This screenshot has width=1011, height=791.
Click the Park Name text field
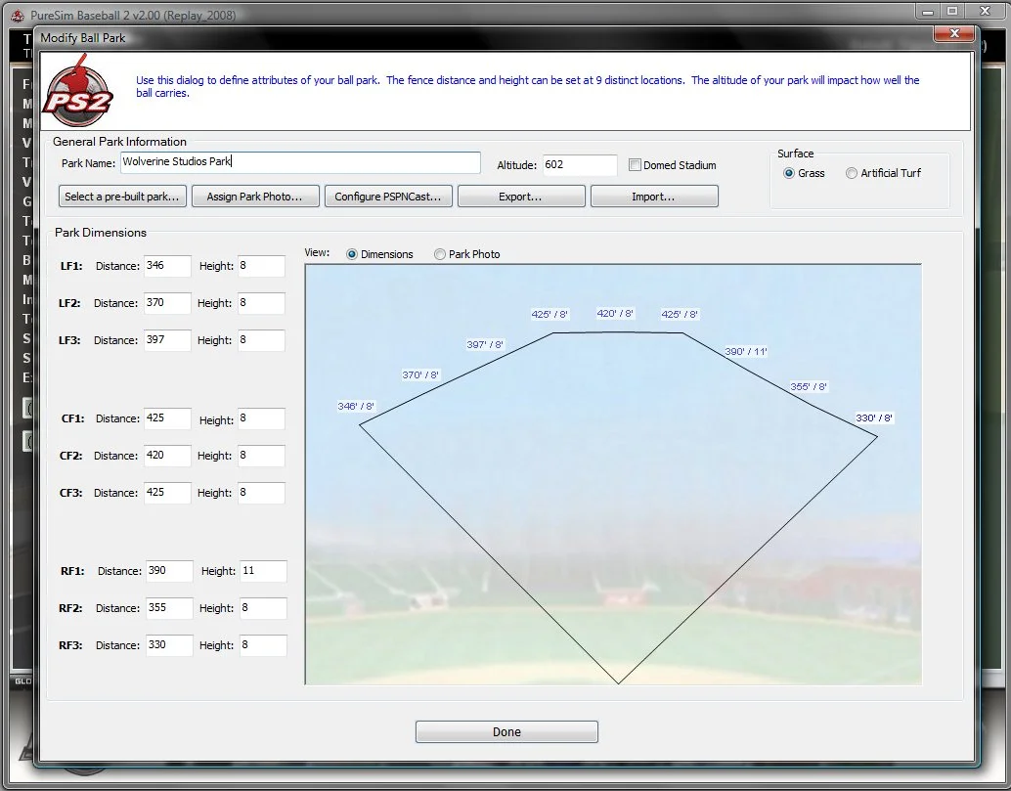300,162
